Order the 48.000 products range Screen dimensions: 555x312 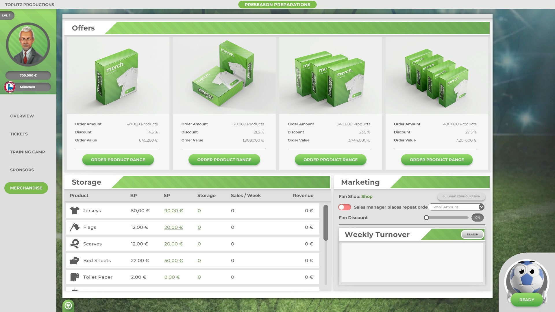tap(118, 160)
